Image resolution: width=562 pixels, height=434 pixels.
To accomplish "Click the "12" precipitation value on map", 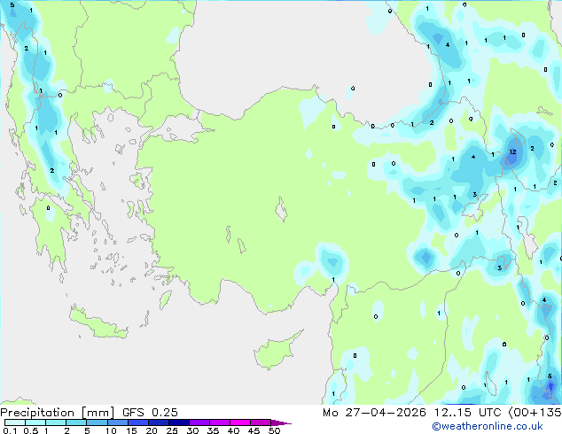I will 512,151.
